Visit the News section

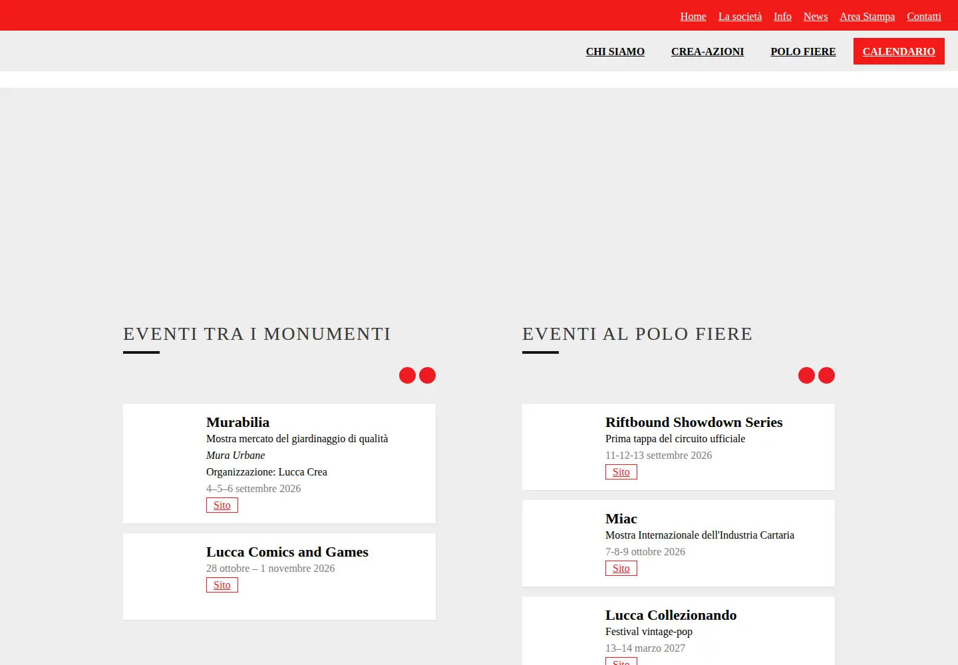(816, 17)
